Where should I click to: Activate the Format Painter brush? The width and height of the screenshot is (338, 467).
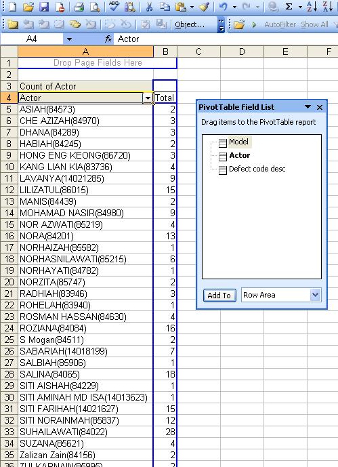pyautogui.click(x=204, y=7)
